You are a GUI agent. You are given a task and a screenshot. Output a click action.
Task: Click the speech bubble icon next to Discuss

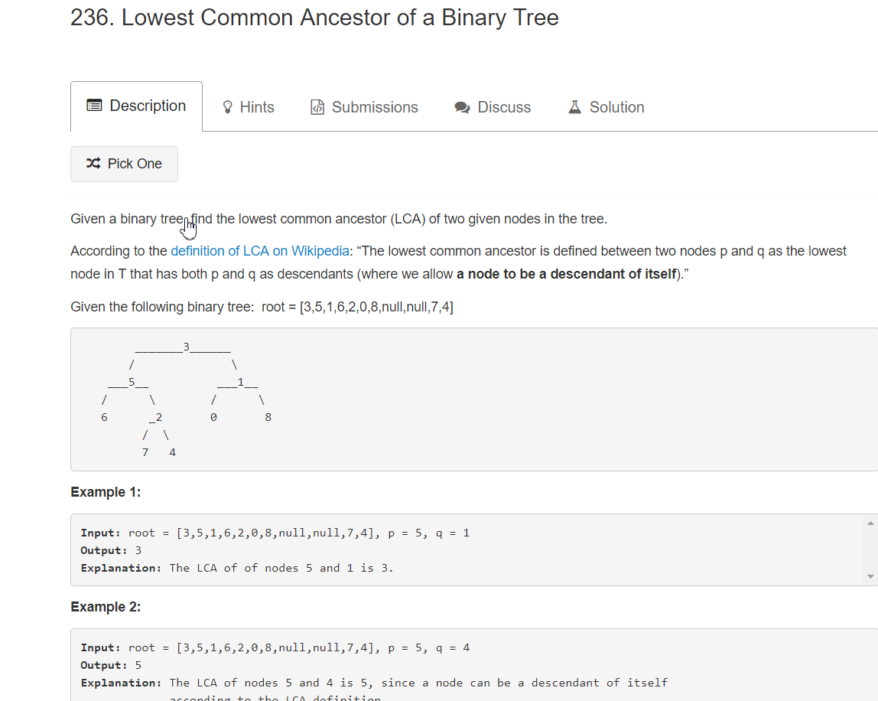pyautogui.click(x=462, y=106)
